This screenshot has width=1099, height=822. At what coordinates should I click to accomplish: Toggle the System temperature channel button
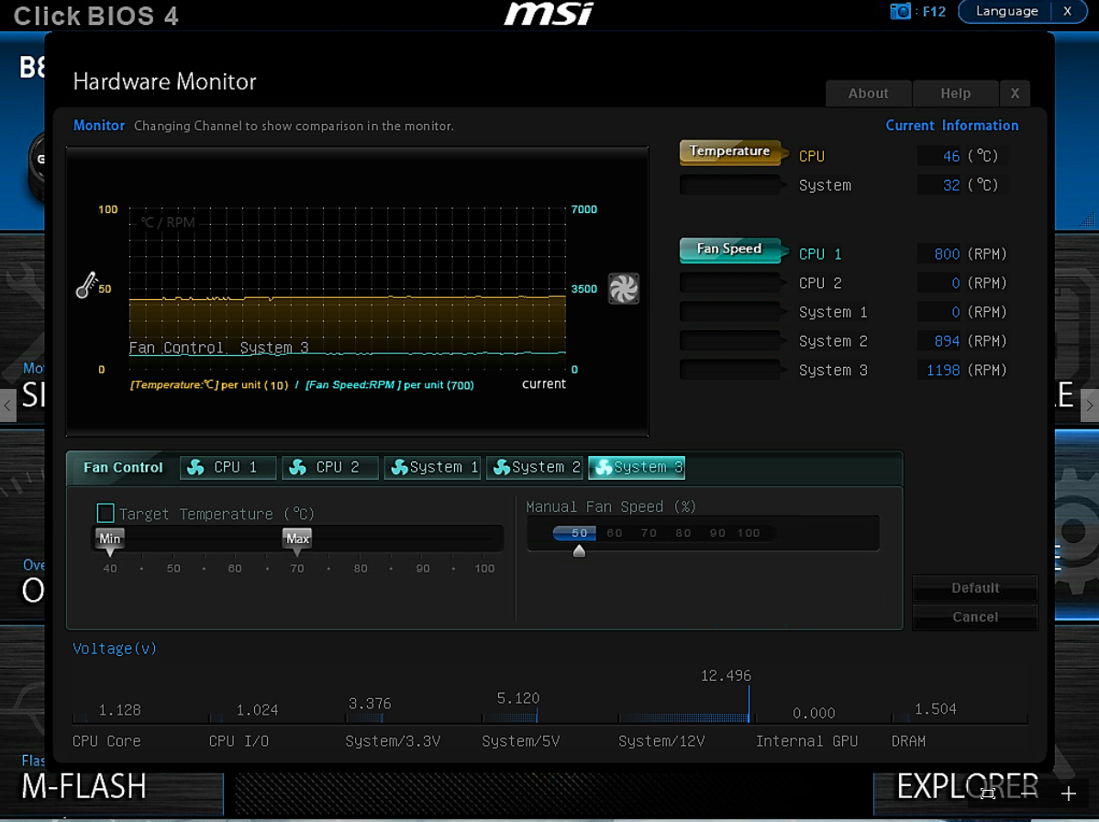point(730,185)
